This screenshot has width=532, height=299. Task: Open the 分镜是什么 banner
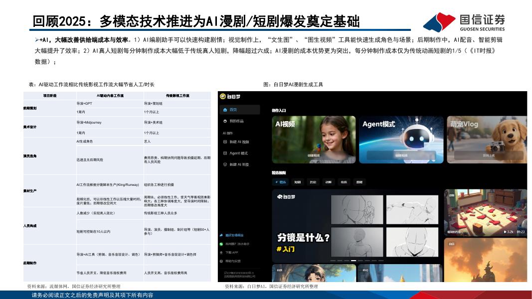pyautogui.click(x=357, y=226)
